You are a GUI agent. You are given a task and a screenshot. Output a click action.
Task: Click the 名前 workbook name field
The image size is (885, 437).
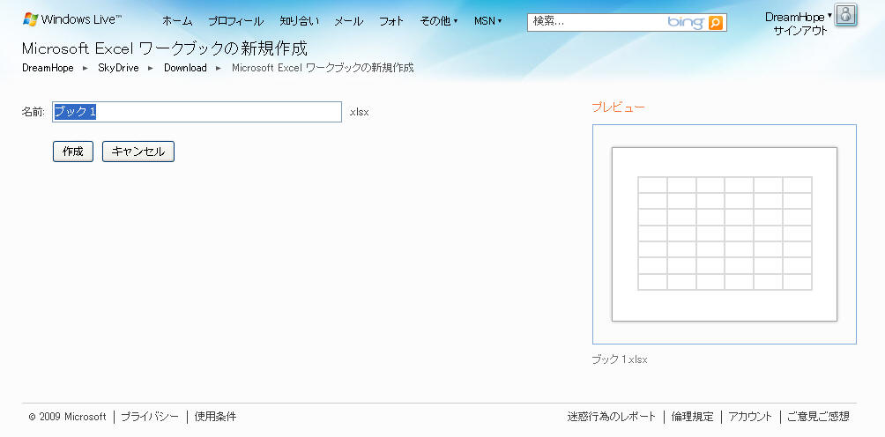pos(197,112)
